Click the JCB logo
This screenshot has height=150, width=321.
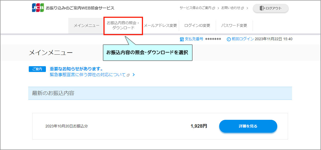pos(38,8)
